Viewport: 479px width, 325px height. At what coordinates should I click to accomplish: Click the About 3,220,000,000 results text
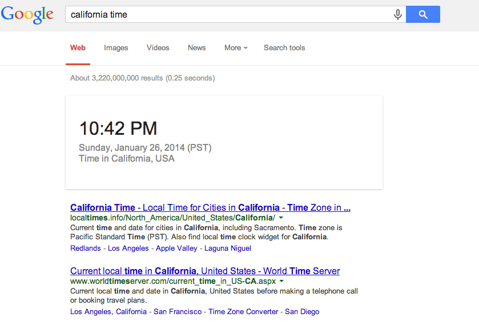(142, 78)
